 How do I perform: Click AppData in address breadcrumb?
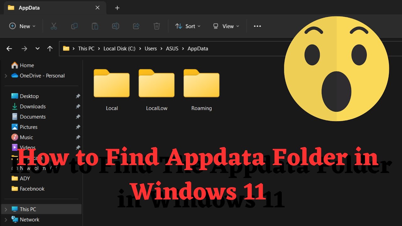pos(198,49)
